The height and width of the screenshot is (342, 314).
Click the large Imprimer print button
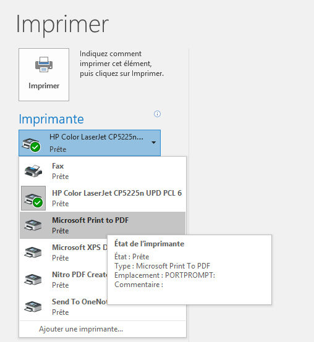pyautogui.click(x=44, y=75)
